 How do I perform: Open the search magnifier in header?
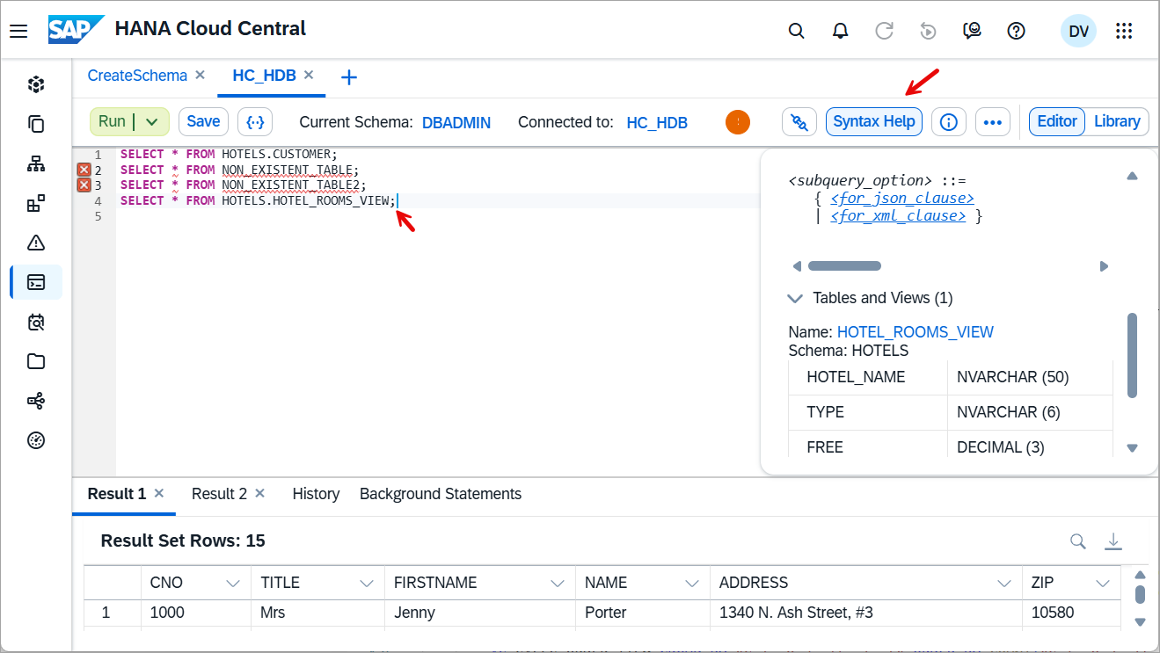click(x=796, y=31)
